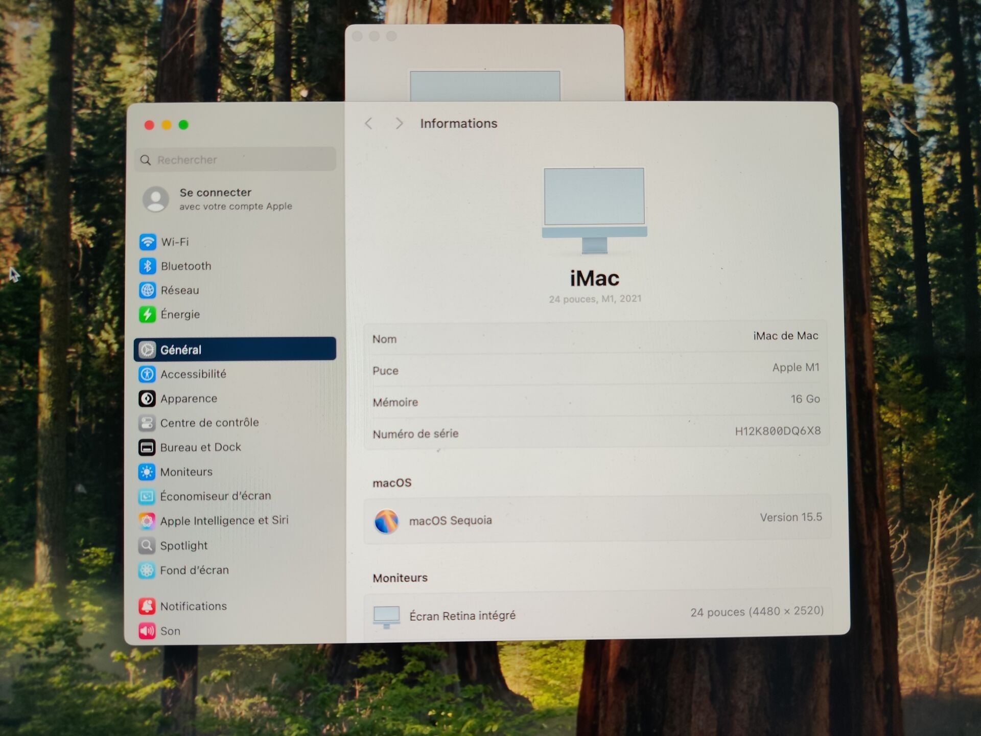Open the Énergie settings icon
This screenshot has width=981, height=736.
148,314
